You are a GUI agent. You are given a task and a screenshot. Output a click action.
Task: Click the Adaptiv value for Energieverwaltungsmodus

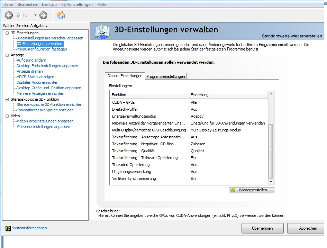197,116
